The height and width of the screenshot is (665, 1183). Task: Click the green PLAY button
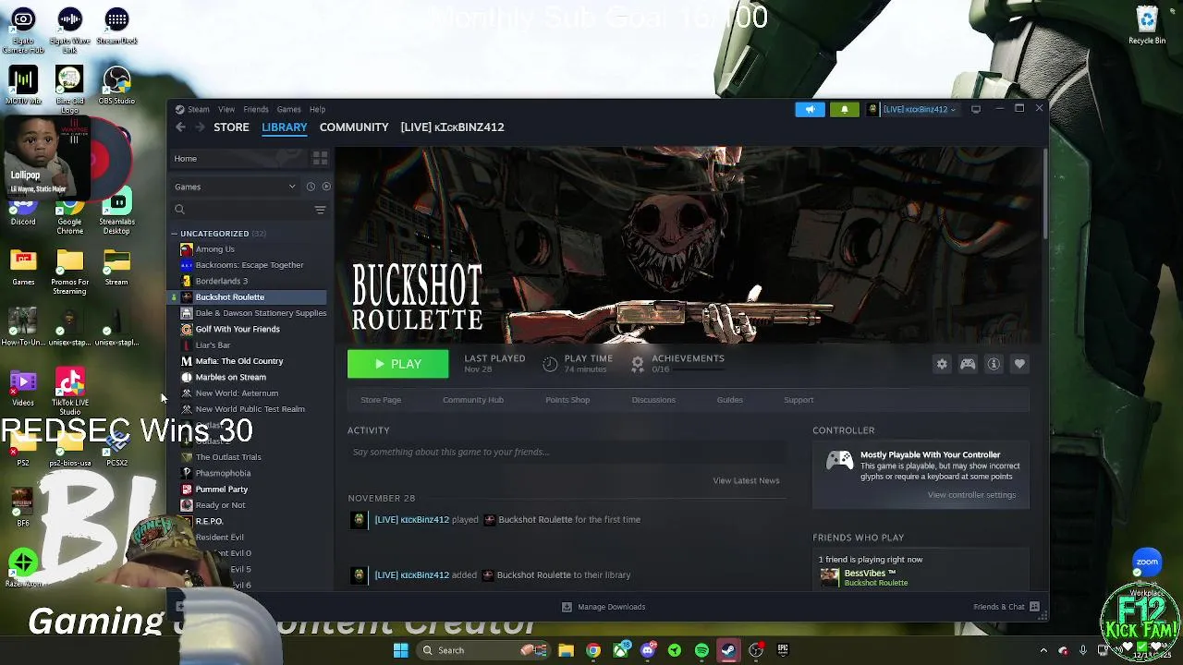(x=397, y=364)
